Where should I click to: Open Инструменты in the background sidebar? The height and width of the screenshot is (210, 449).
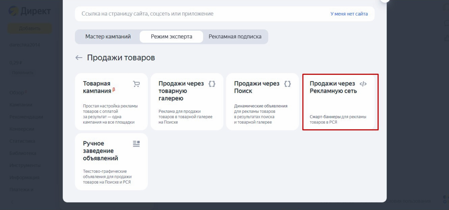click(x=25, y=165)
